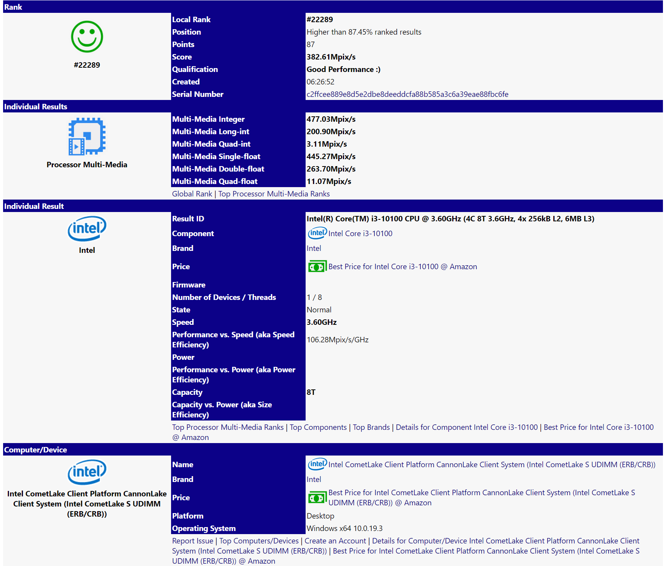Open the Intel brand link in Computer/Device section
The width and height of the screenshot is (668, 566).
click(314, 479)
